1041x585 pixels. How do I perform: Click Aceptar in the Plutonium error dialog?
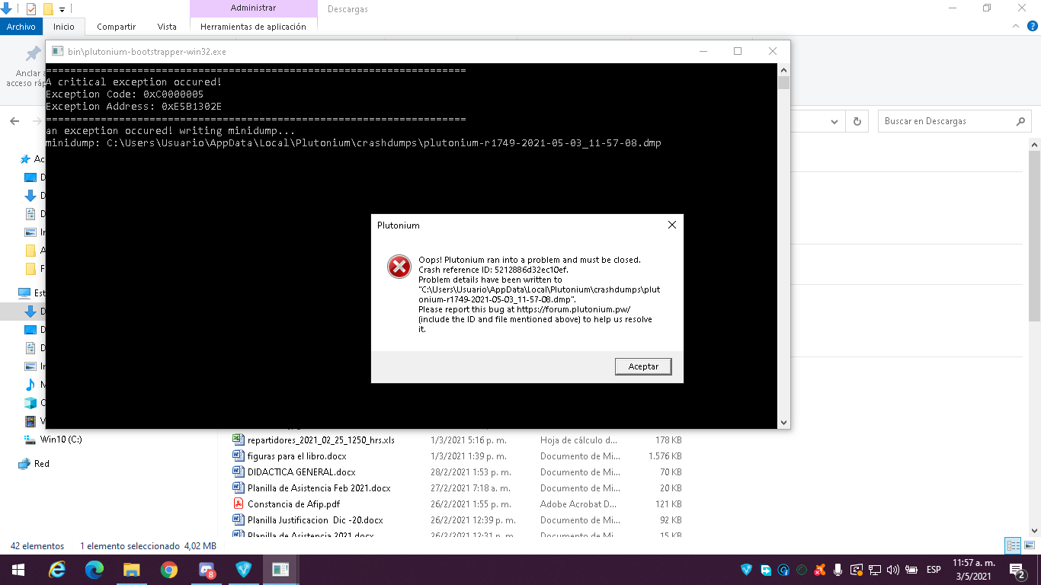[643, 366]
